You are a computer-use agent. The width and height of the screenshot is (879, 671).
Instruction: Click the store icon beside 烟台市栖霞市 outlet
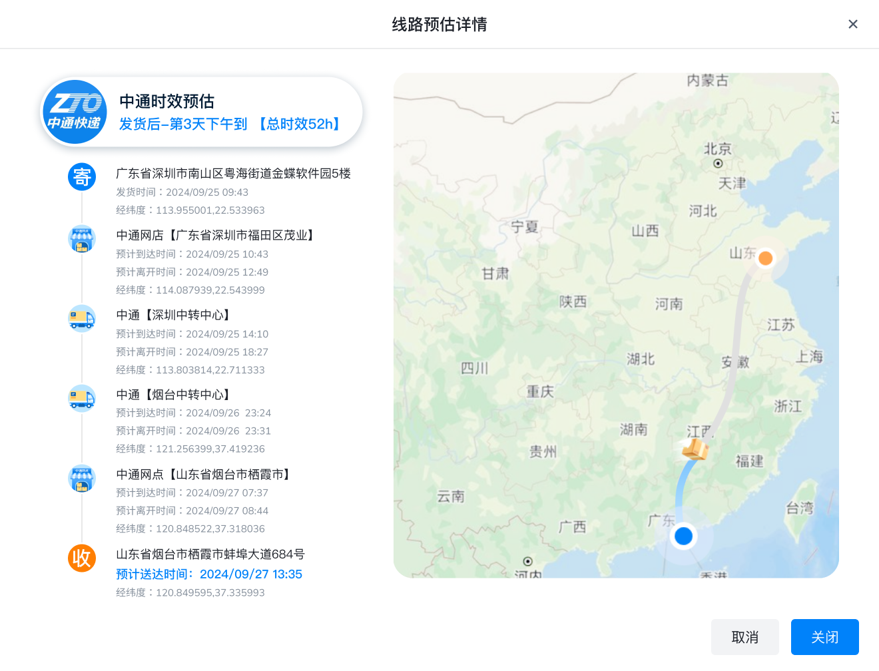pyautogui.click(x=82, y=478)
